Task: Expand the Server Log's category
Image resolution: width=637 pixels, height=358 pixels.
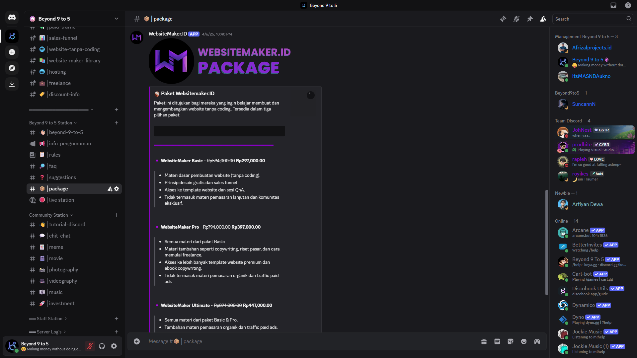Action: coord(47,332)
